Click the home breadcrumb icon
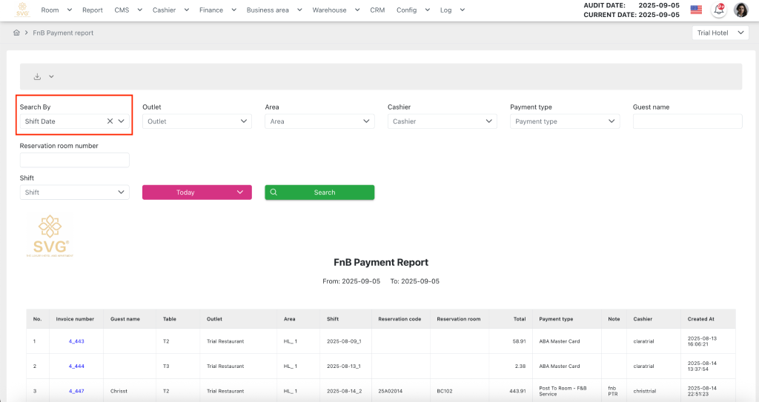 [x=16, y=33]
